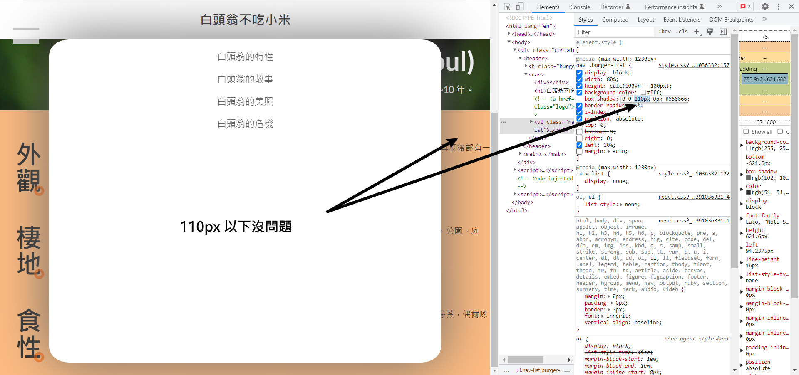
Task: Open style.css link at line 157
Action: coord(694,65)
